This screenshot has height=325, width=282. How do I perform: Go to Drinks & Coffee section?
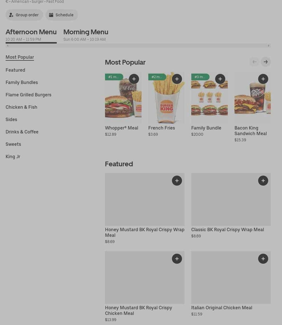pyautogui.click(x=22, y=132)
